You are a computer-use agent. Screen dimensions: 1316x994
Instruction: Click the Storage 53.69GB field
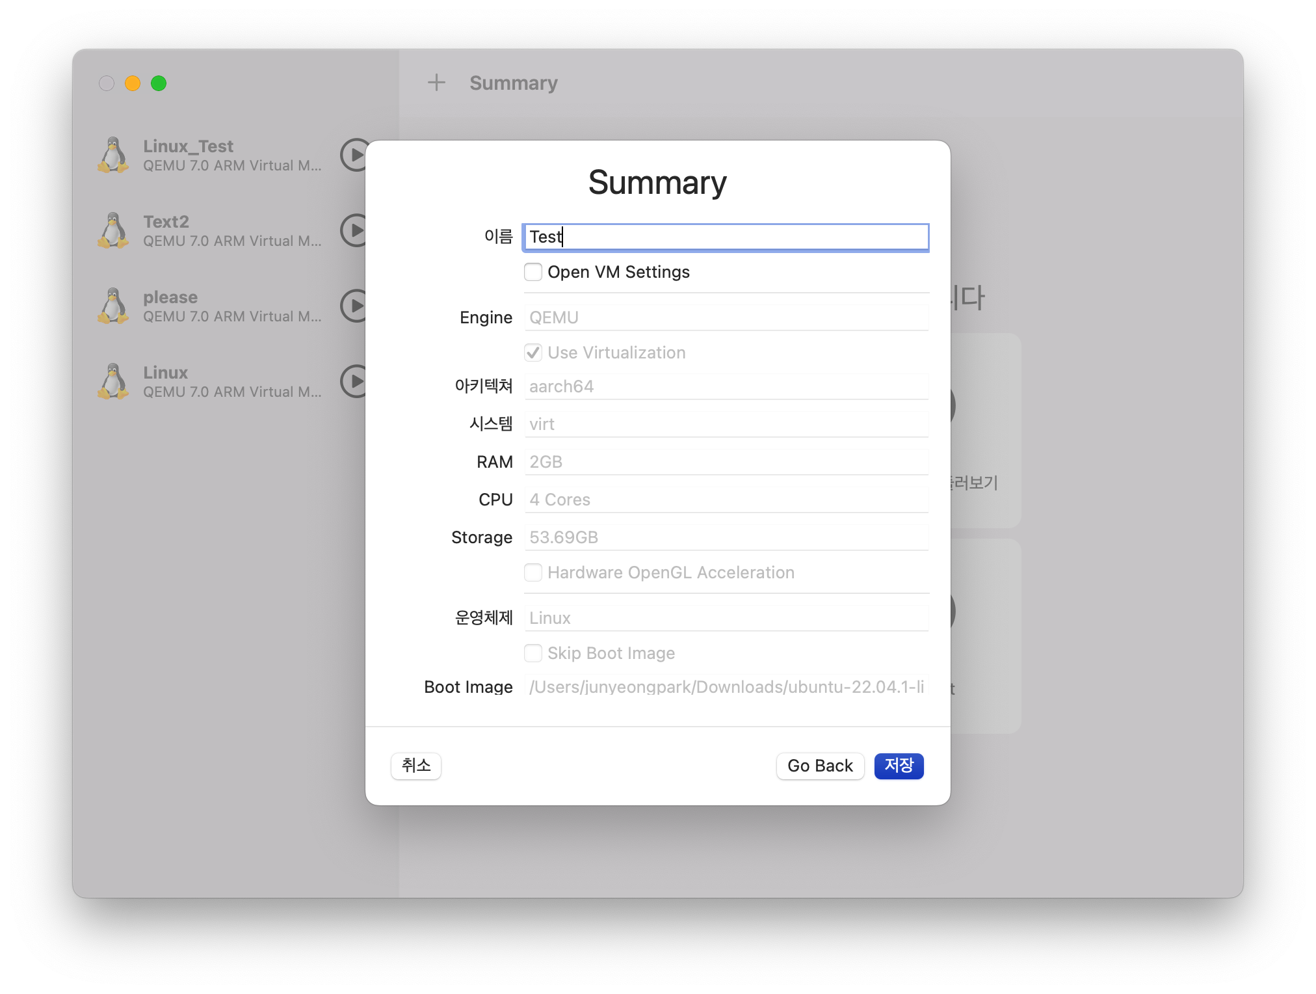pos(726,537)
